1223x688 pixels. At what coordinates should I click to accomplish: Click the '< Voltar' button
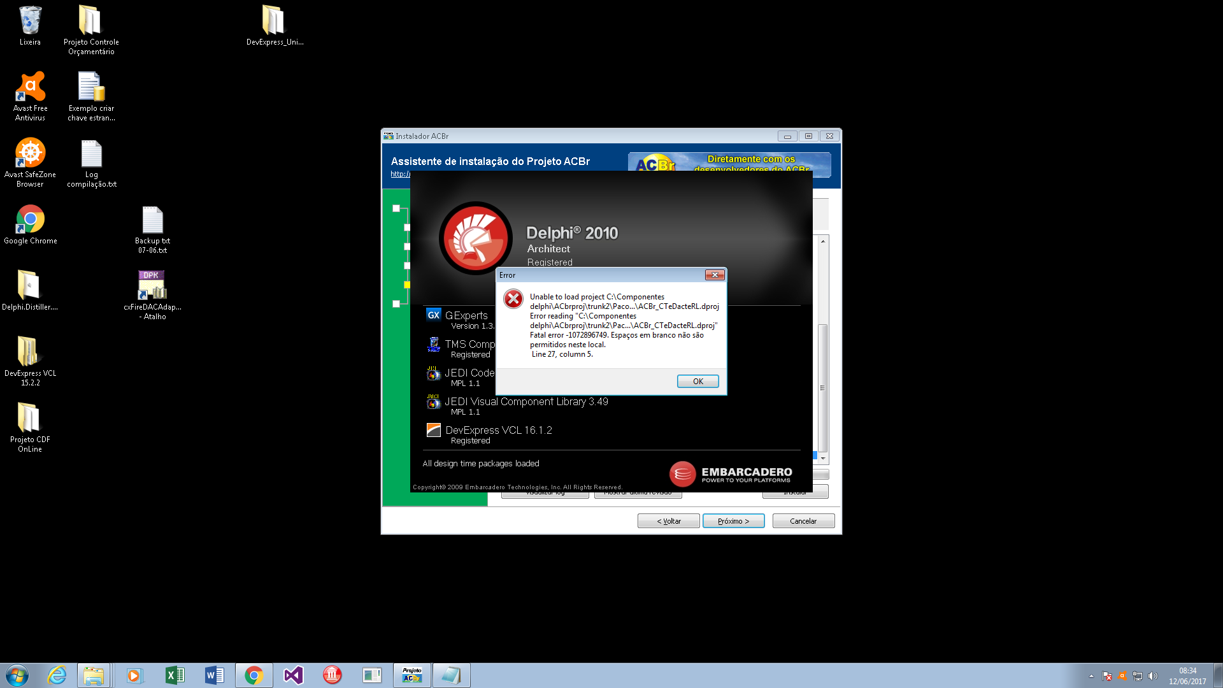point(668,521)
